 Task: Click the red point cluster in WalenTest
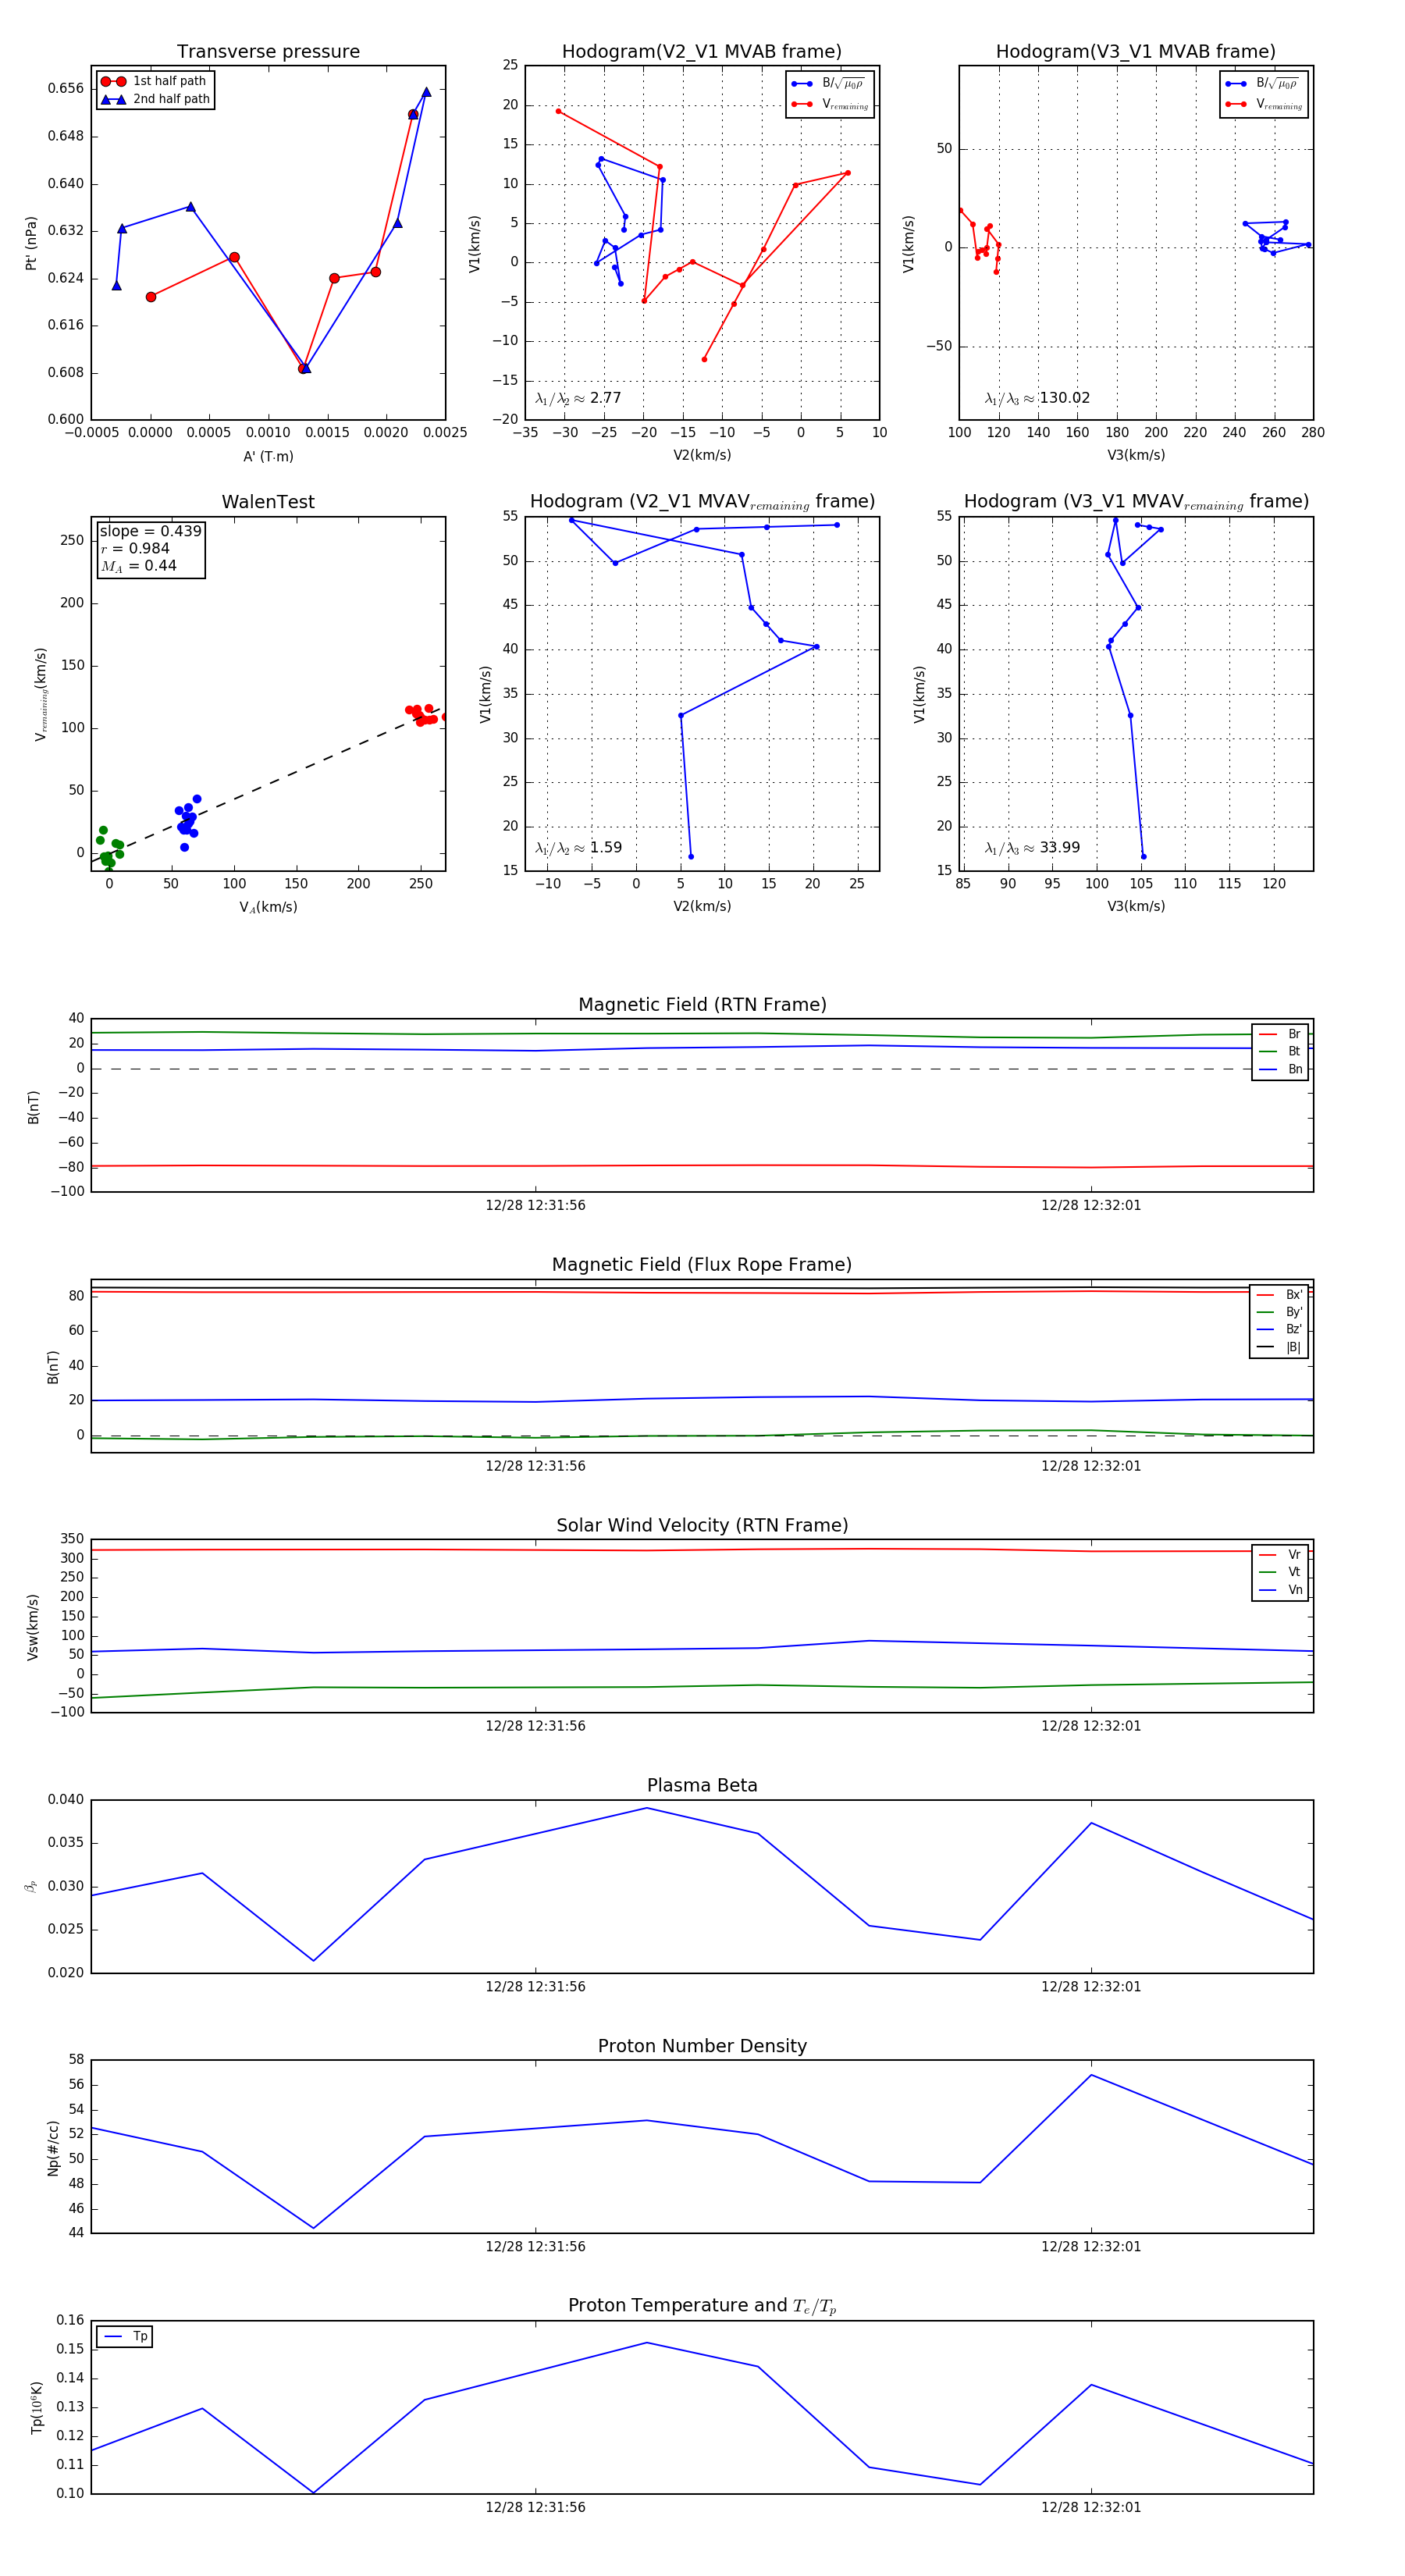coord(421,714)
